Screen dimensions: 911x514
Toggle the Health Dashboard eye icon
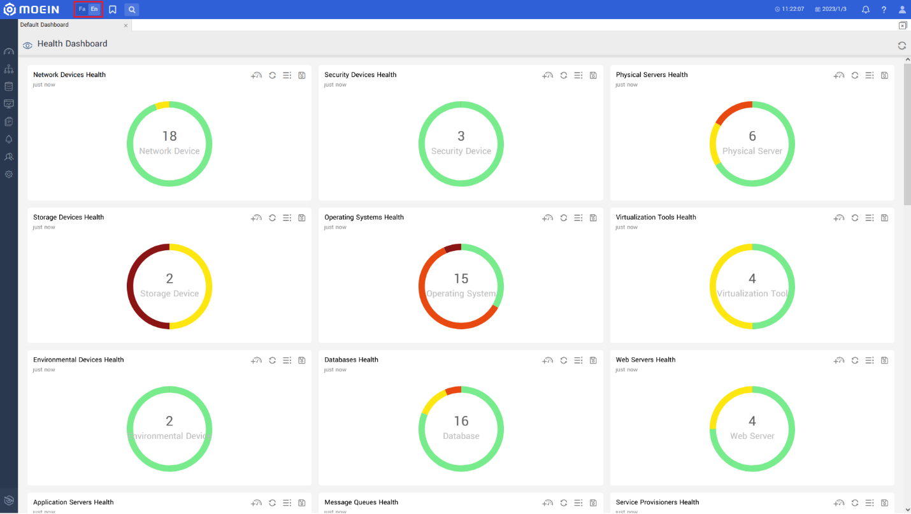27,45
